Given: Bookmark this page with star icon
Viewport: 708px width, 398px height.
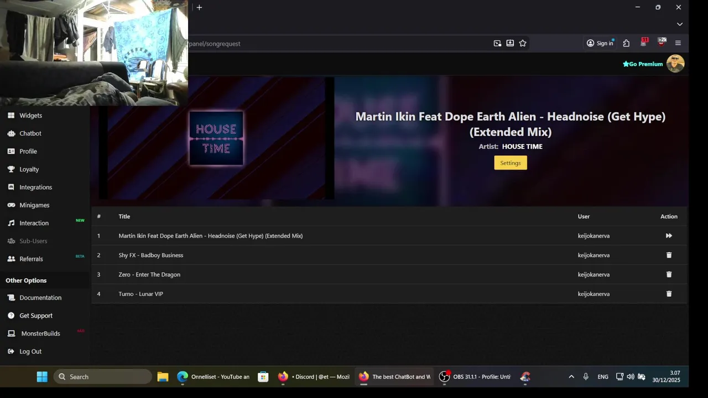Looking at the screenshot, I should tap(523, 43).
